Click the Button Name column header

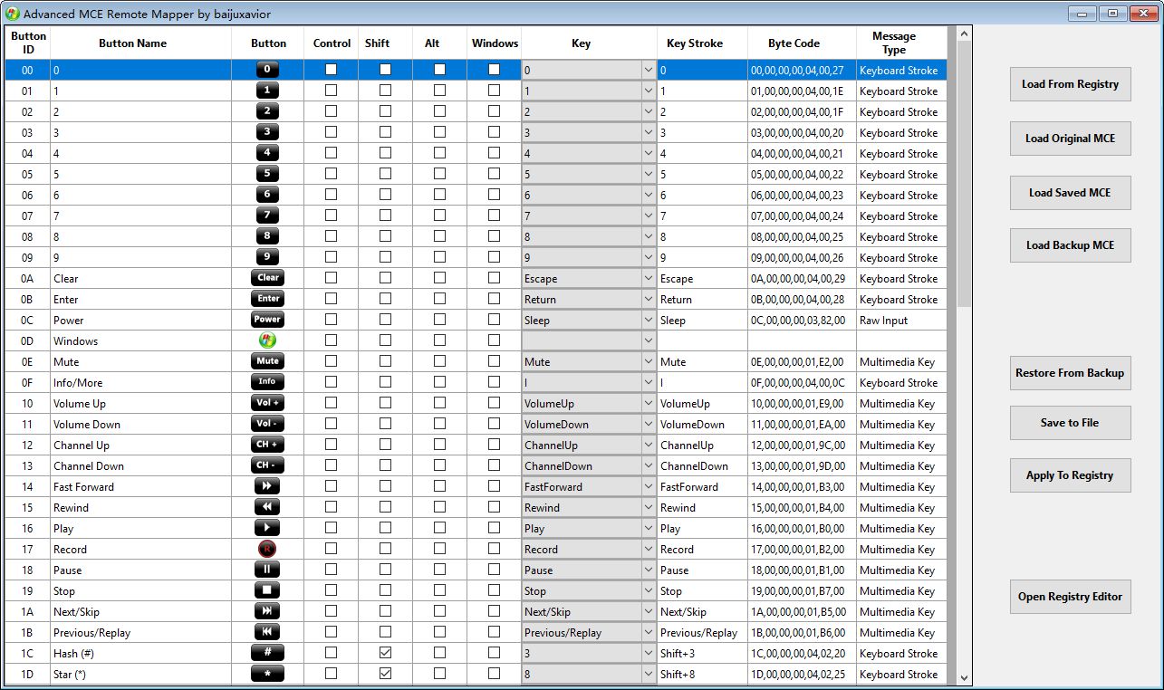point(132,43)
